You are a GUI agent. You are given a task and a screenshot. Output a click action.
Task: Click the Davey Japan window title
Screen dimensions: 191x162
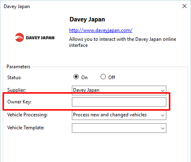coord(17,6)
